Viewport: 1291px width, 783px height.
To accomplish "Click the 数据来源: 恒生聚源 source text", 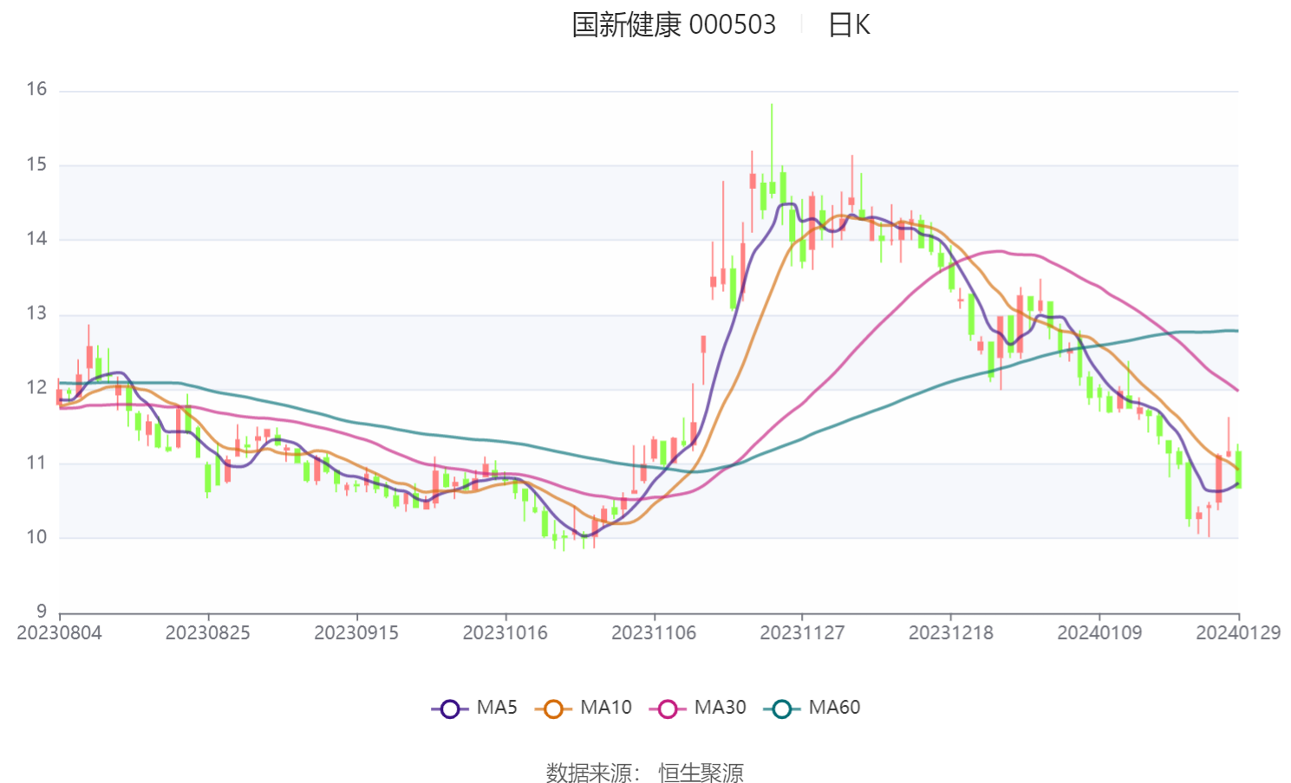I will point(644,772).
